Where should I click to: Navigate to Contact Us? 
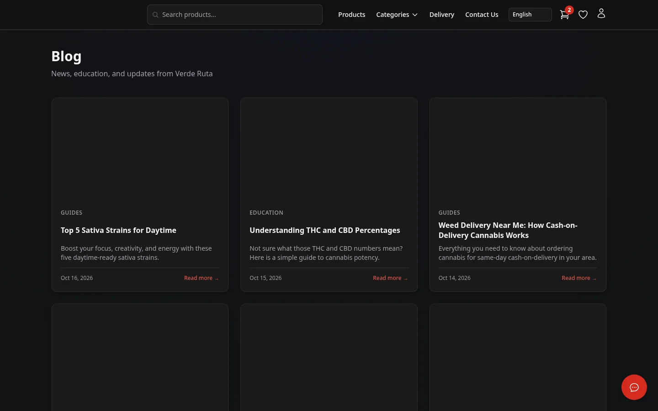(x=482, y=15)
